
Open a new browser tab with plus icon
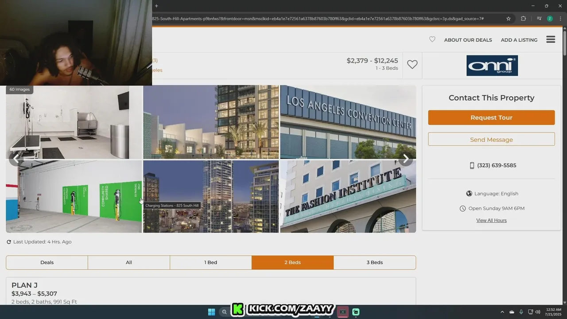point(156,6)
